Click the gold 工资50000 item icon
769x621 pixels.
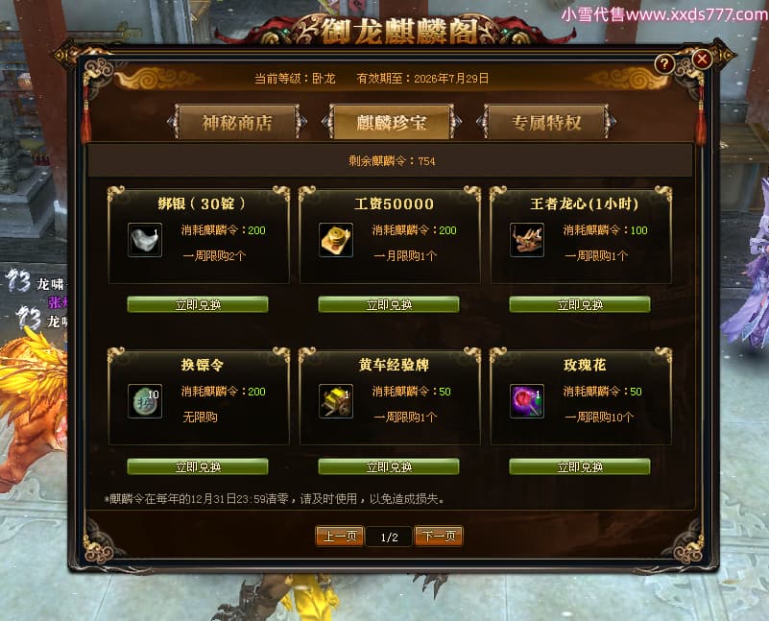click(336, 240)
